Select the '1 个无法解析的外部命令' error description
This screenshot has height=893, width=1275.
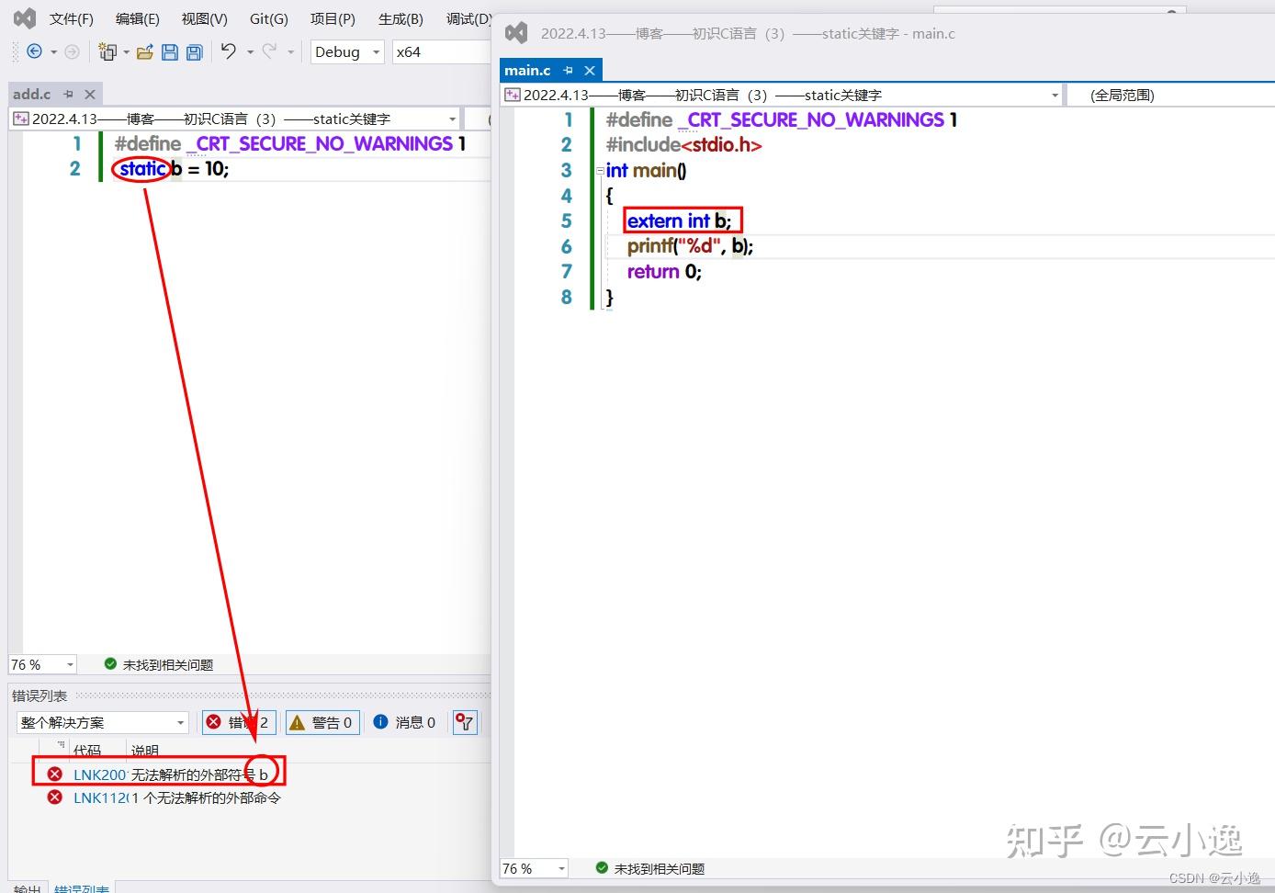point(207,797)
